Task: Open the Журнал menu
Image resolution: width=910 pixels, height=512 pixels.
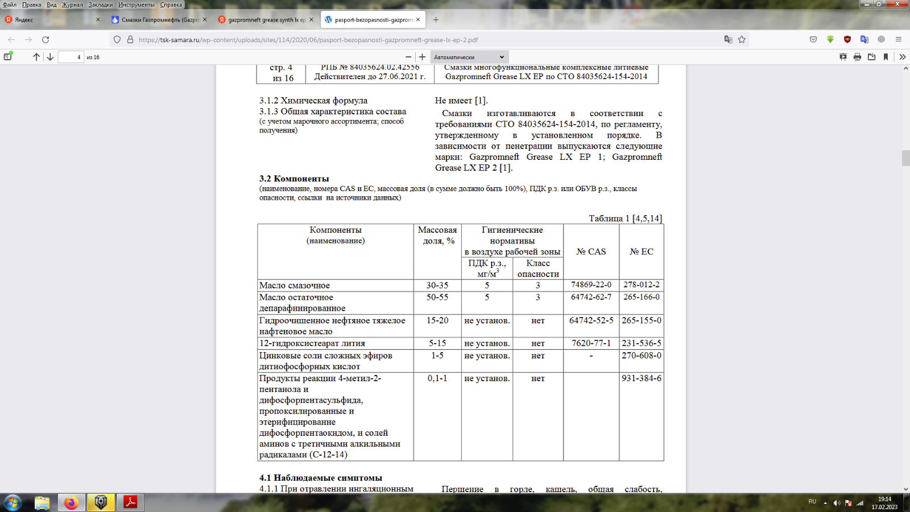Action: 72,5
